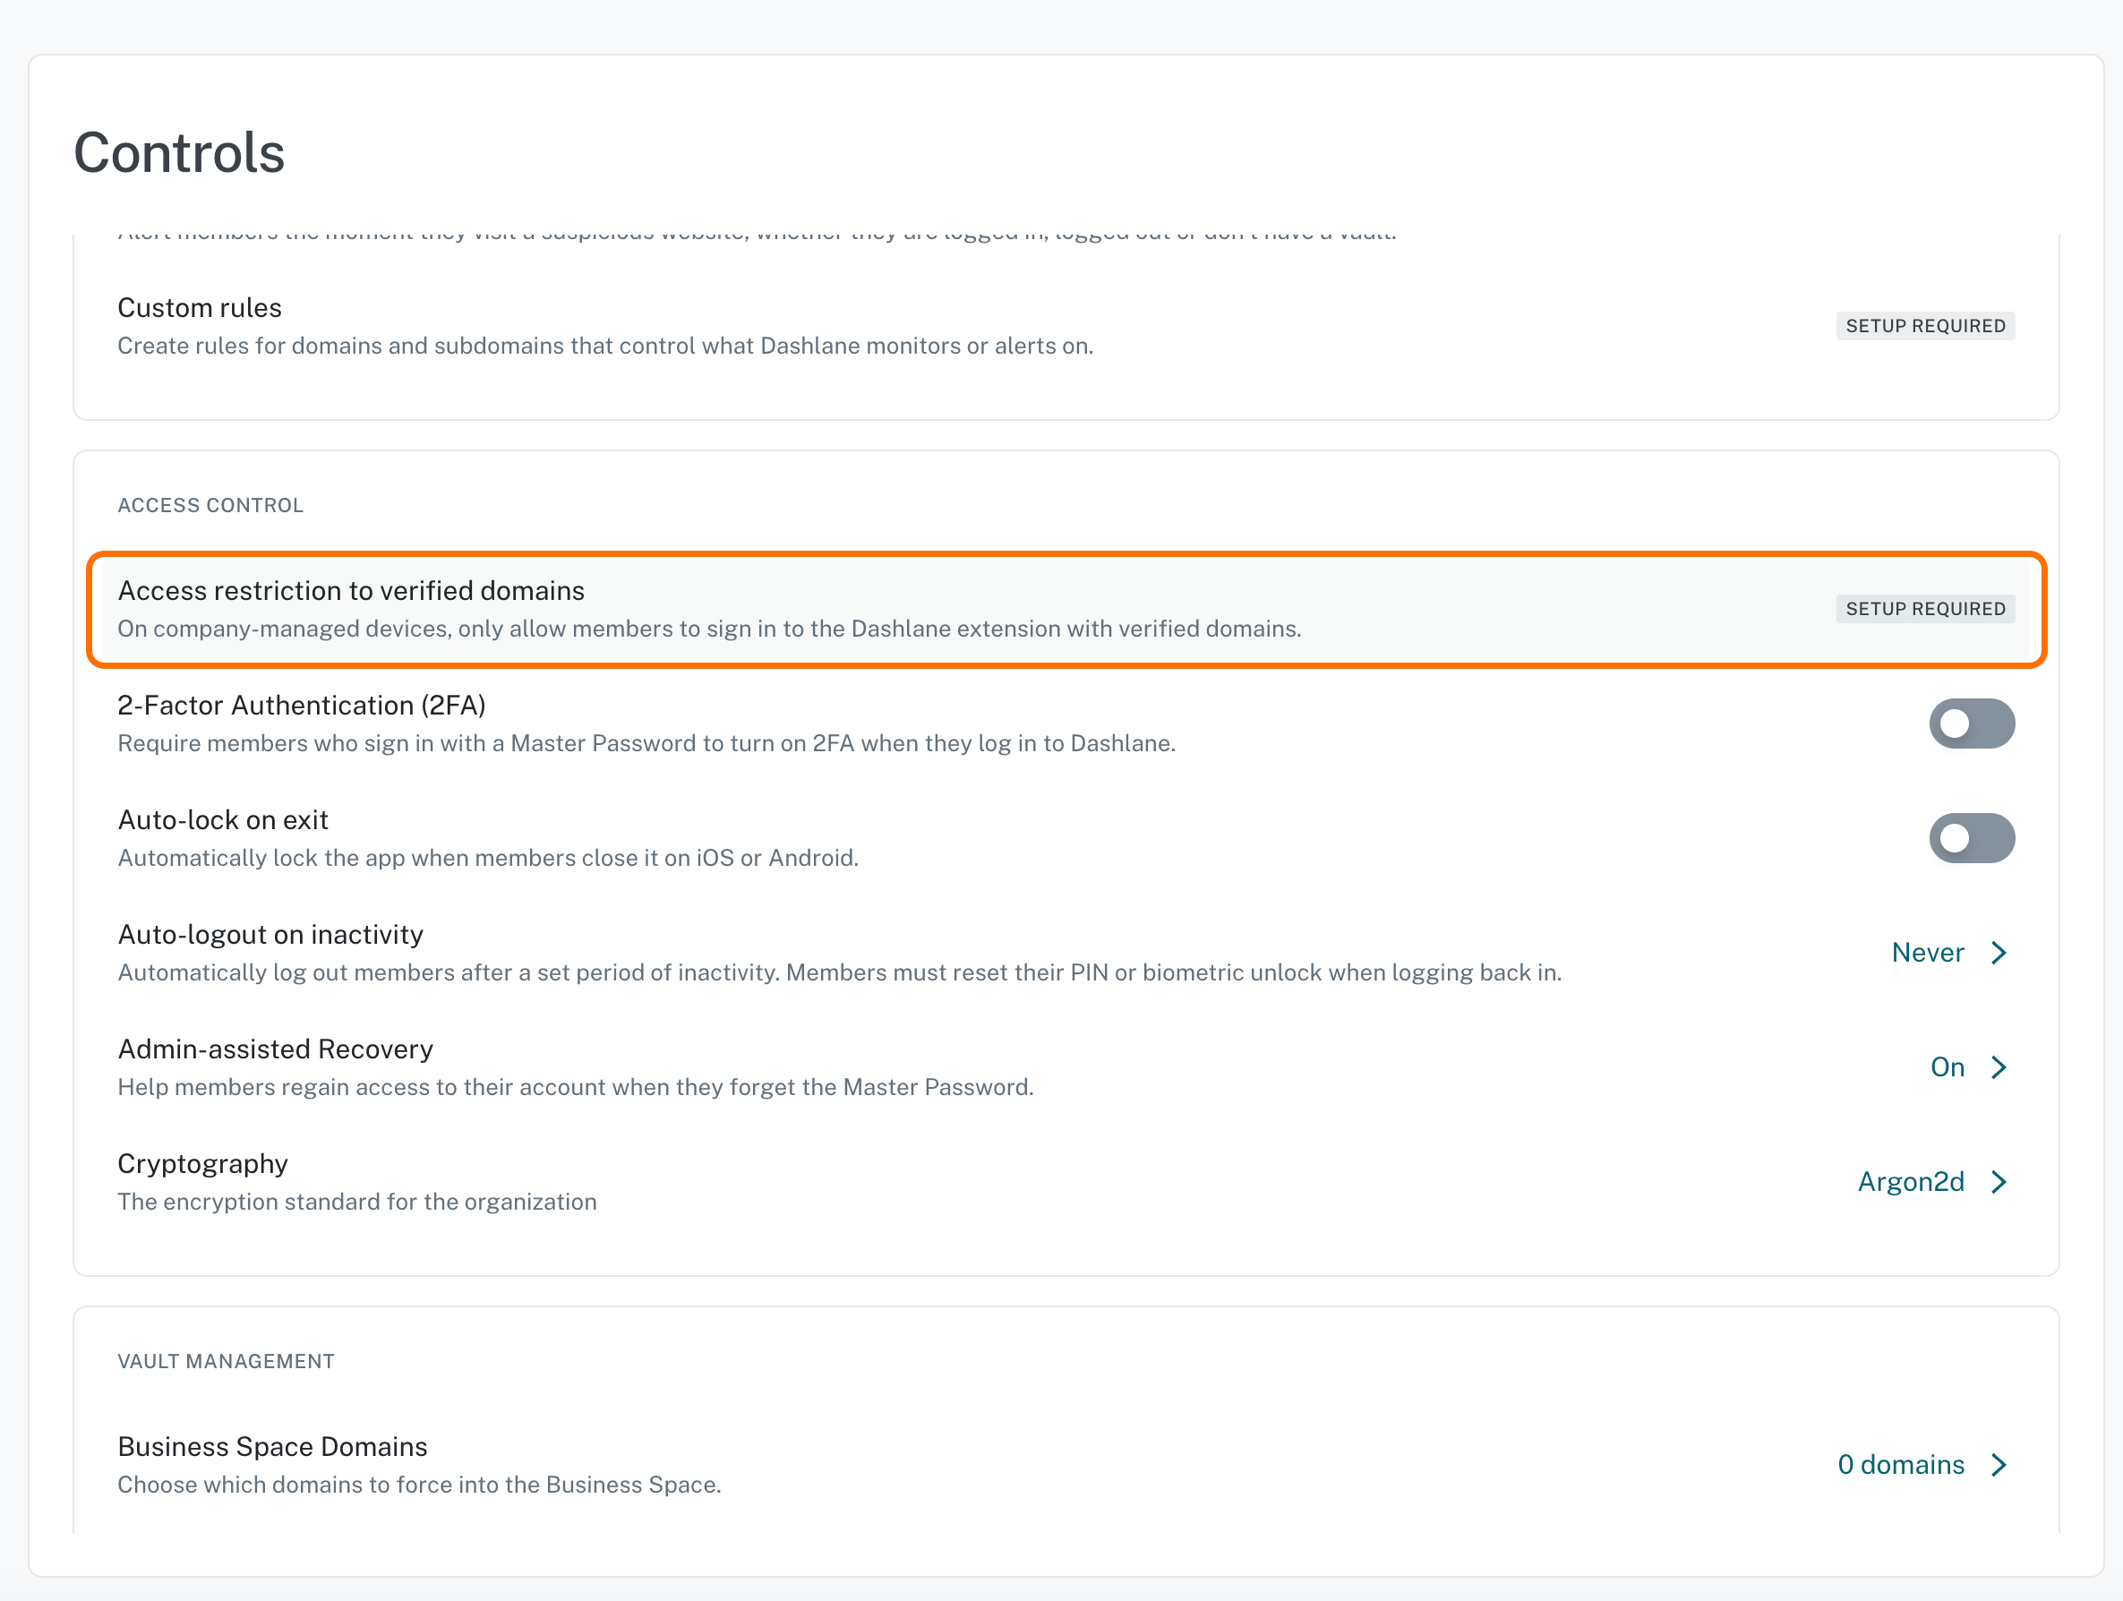
Task: Click 'Automatically log out members' description
Action: point(840,973)
